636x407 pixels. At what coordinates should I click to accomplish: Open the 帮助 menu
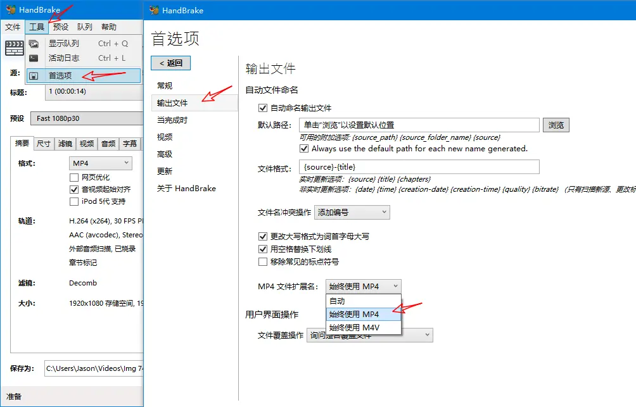pos(109,27)
